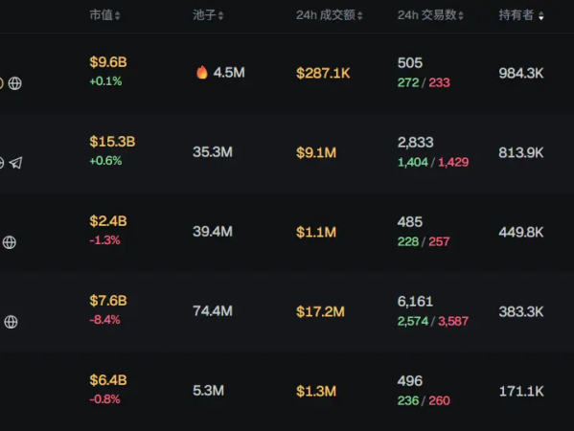This screenshot has width=574, height=431.
Task: Open website globe icon in $9.6B row
Action: point(15,83)
